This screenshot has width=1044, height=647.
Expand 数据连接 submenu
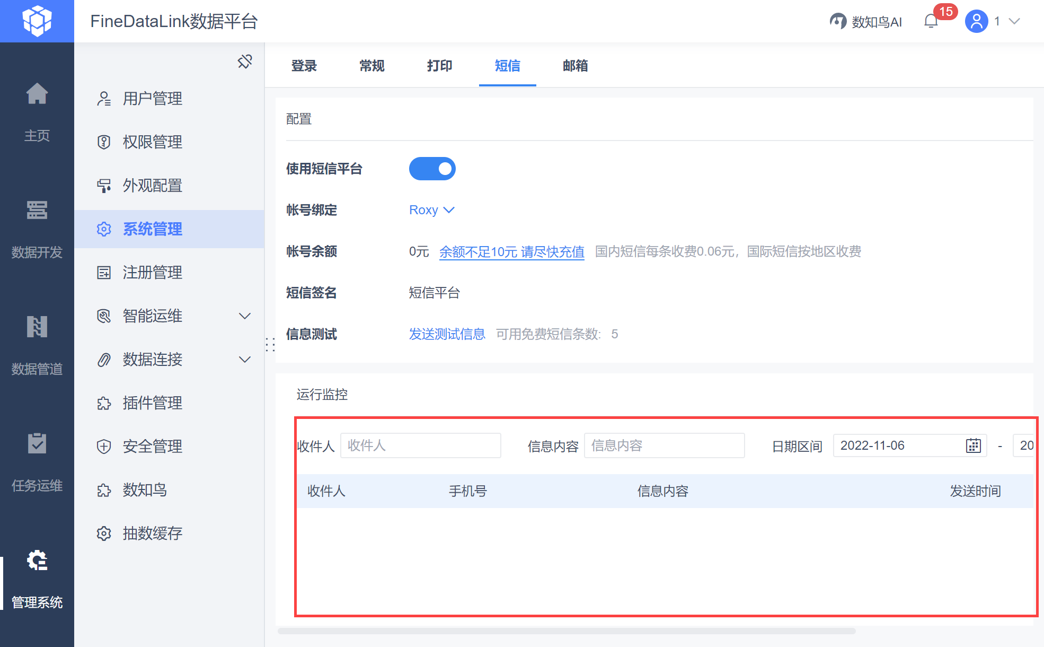coord(244,360)
